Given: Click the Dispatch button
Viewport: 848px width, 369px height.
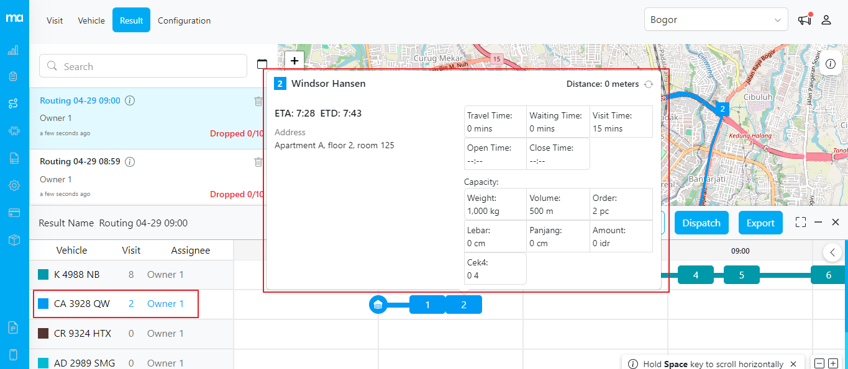Looking at the screenshot, I should (x=701, y=222).
